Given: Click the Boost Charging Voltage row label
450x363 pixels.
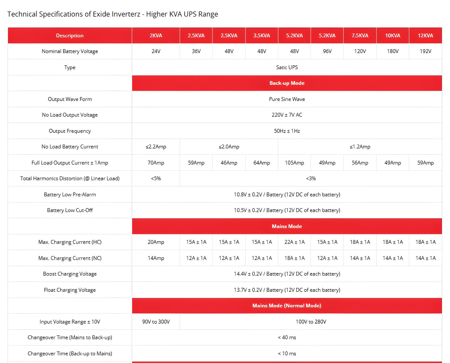Looking at the screenshot, I should [x=70, y=274].
